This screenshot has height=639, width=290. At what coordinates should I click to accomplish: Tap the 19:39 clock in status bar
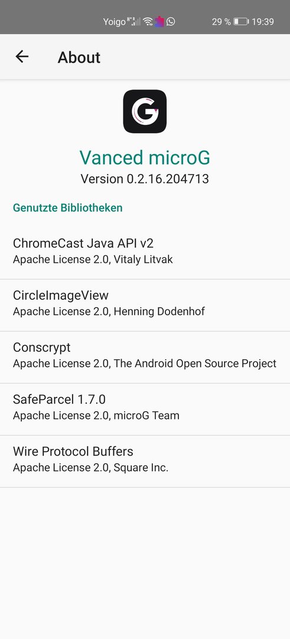(263, 22)
